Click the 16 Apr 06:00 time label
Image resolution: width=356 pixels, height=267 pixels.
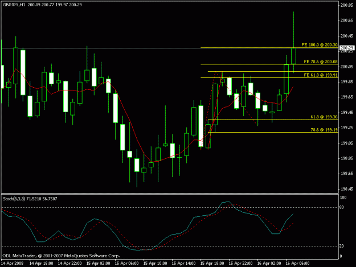pyautogui.click(x=298, y=264)
